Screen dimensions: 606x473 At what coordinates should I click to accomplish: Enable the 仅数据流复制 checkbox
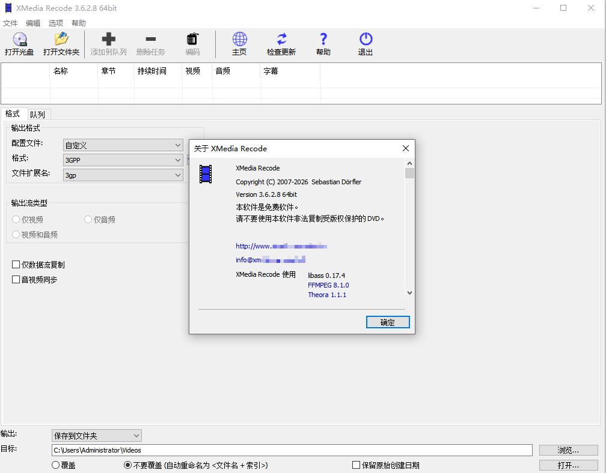[15, 265]
